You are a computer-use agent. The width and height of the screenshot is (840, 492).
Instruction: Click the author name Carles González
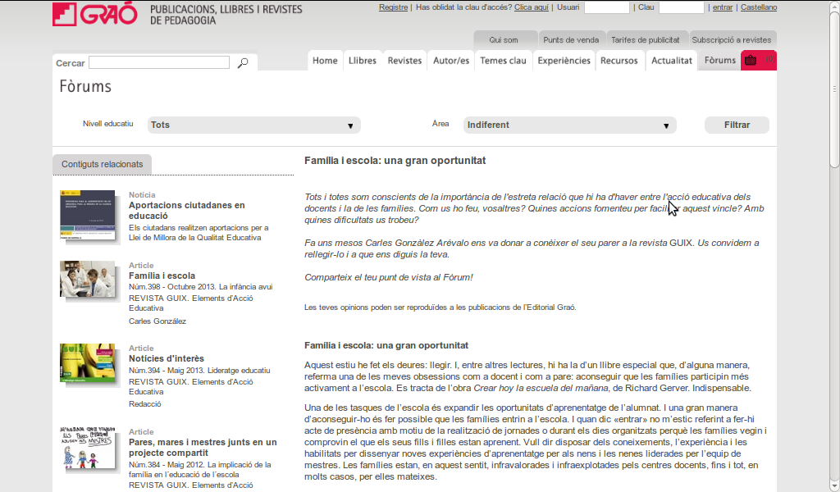[157, 321]
